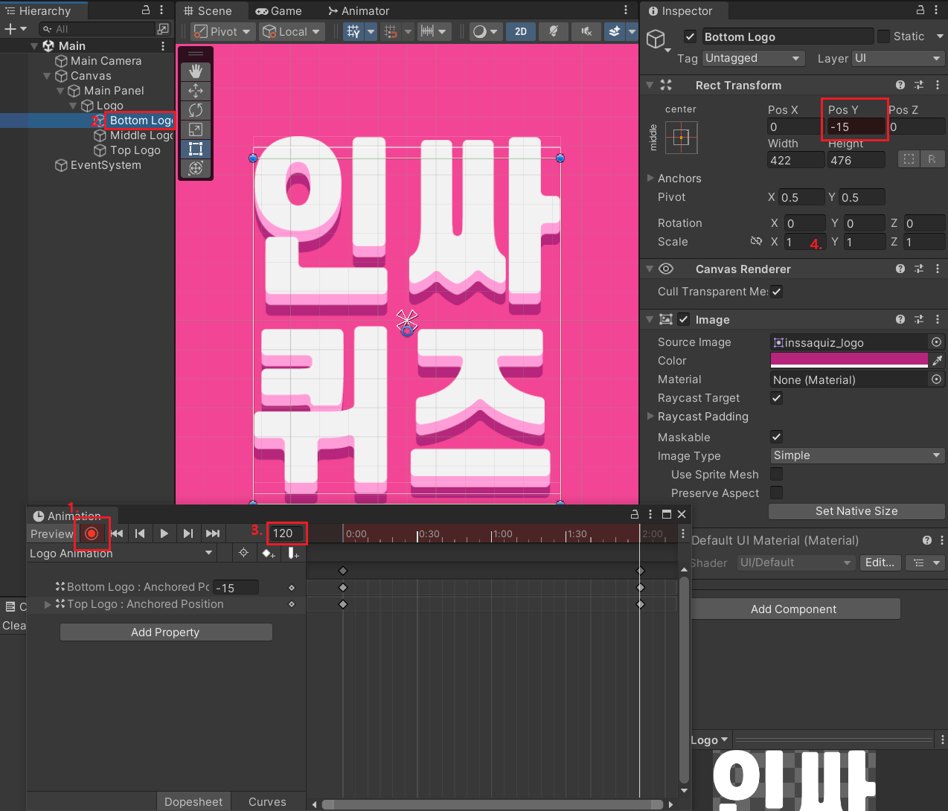Open the Shader dropdown

point(795,562)
